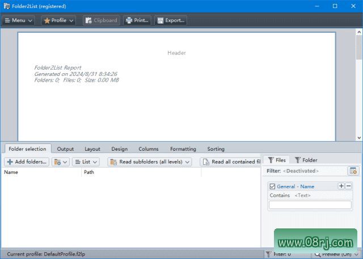Open the Menu dropdown
The height and width of the screenshot is (259, 363).
tap(19, 20)
